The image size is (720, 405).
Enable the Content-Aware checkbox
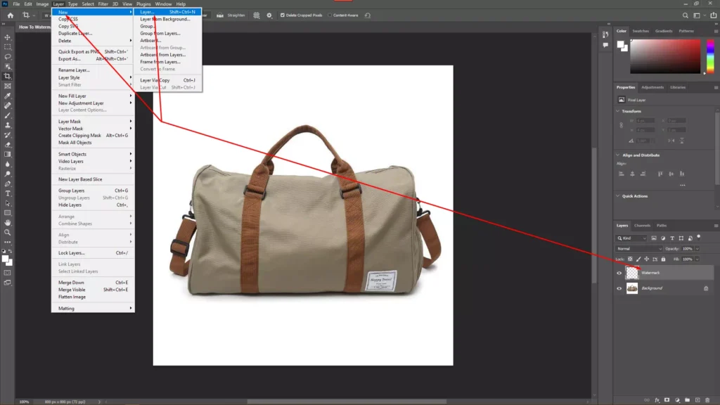(x=330, y=15)
